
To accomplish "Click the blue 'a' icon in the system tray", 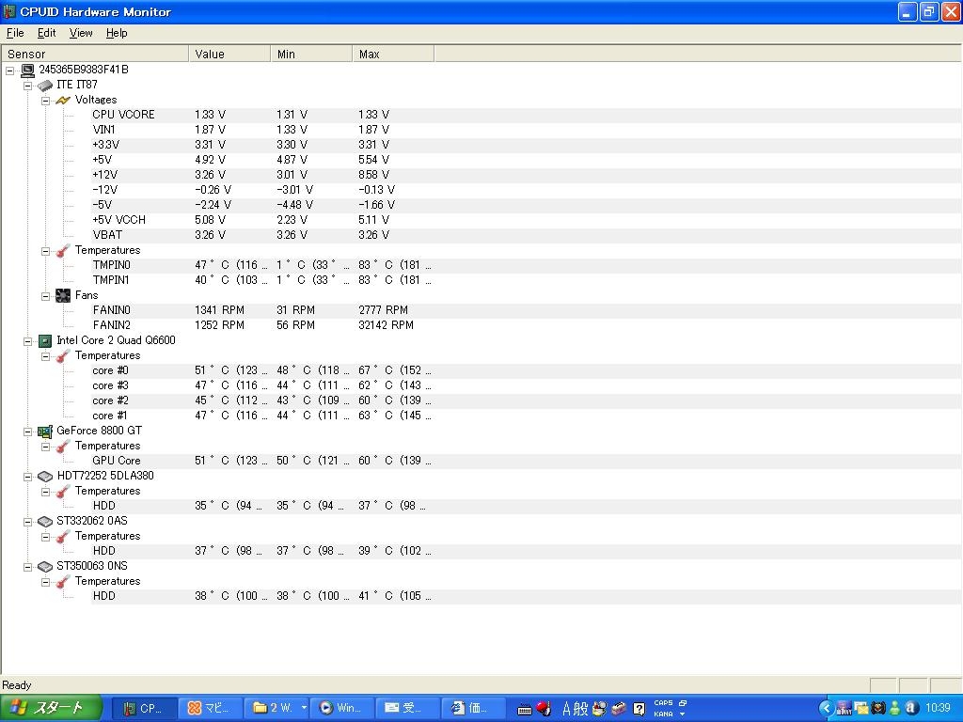I will pyautogui.click(x=911, y=708).
